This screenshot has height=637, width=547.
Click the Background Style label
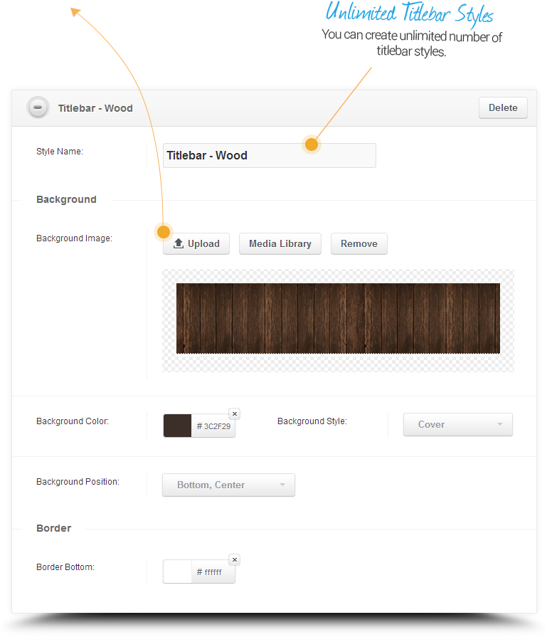click(312, 421)
